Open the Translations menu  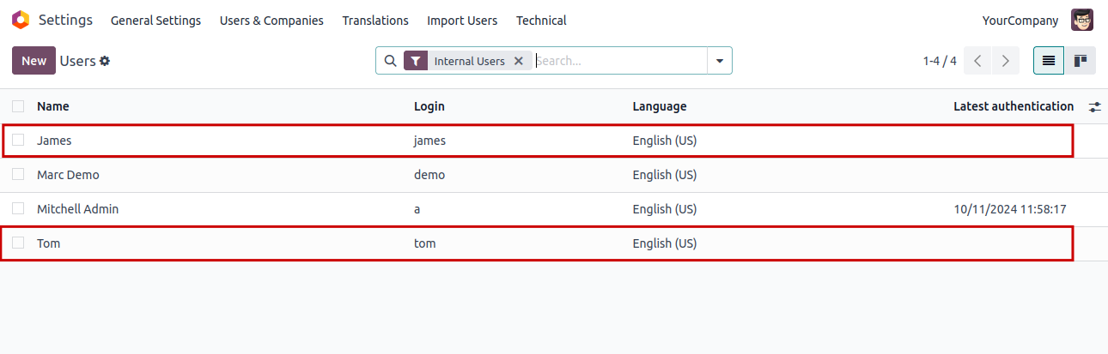(375, 21)
